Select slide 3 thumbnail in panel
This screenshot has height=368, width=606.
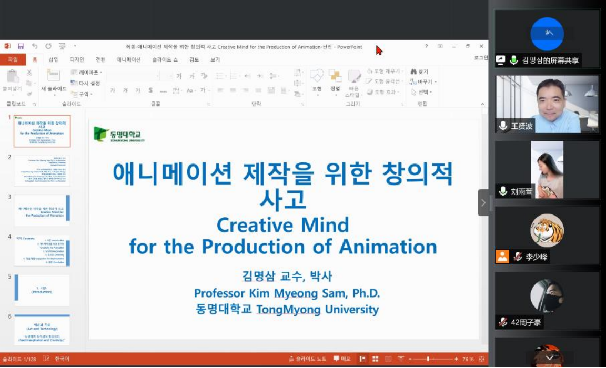tap(42, 208)
